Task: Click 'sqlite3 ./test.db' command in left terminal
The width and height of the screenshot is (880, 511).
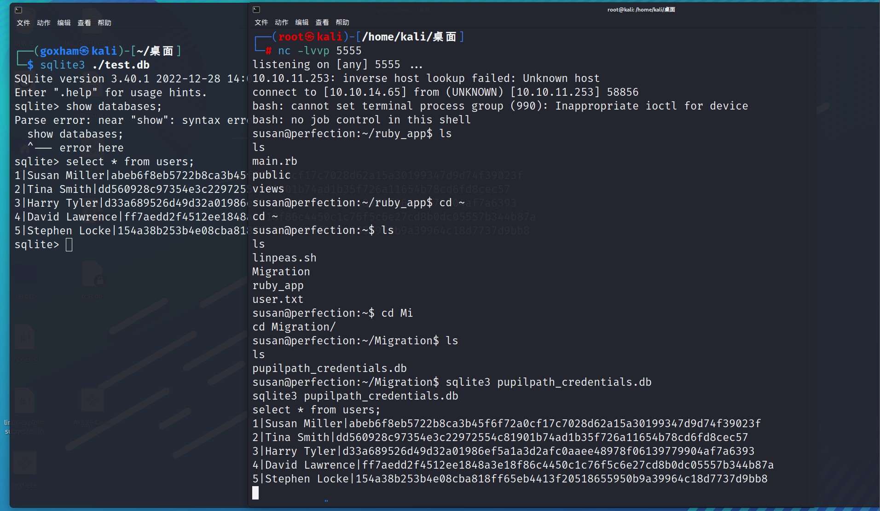Action: [94, 65]
